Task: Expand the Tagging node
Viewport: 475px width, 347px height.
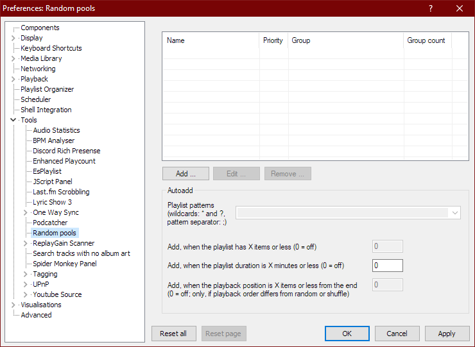Action: [x=26, y=275]
